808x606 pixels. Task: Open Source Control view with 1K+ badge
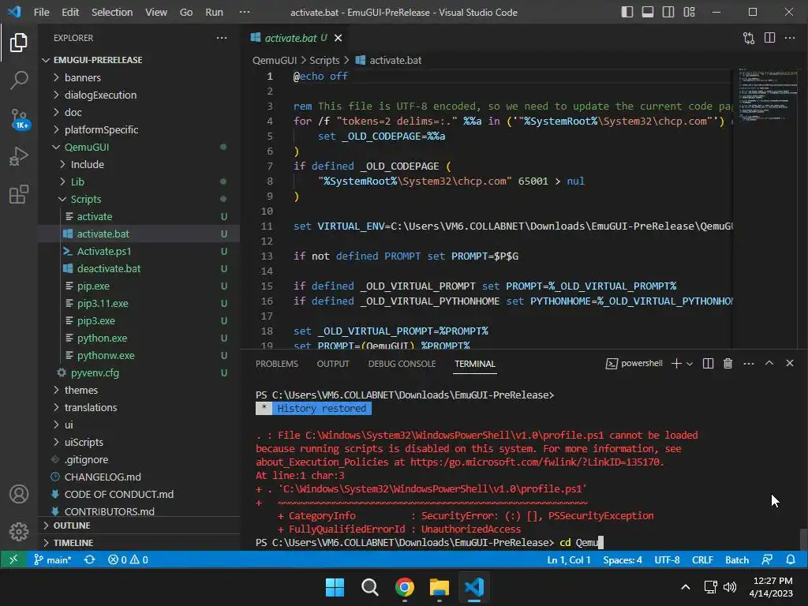pos(19,118)
